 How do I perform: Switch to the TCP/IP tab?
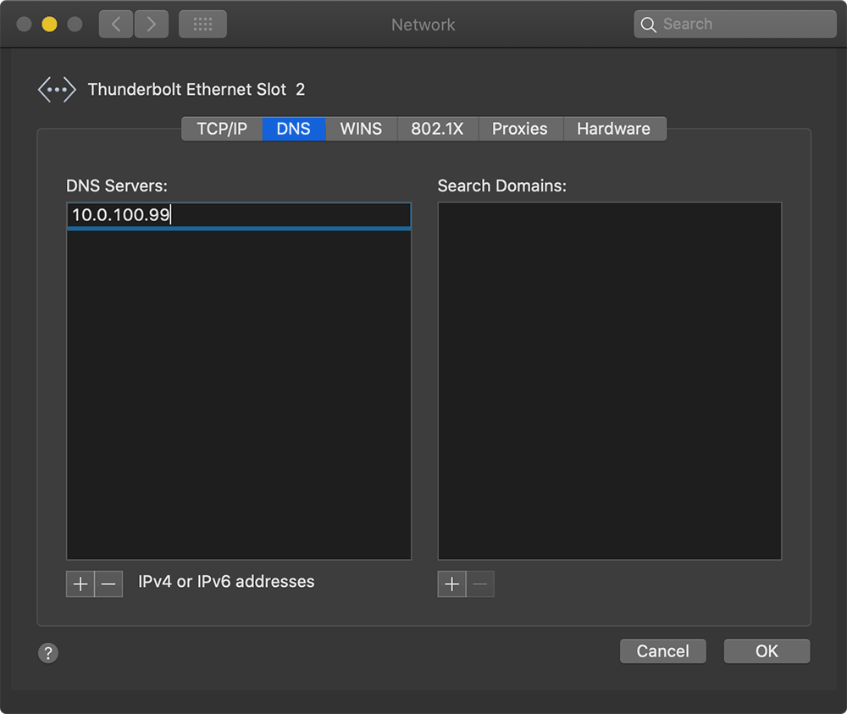click(x=222, y=129)
